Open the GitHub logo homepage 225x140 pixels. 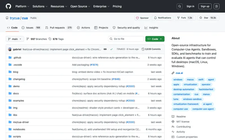click(x=8, y=6)
